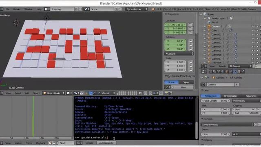The width and height of the screenshot is (261, 147).
Task: Click the Focal Length 35.00 field
Action: coord(215,101)
